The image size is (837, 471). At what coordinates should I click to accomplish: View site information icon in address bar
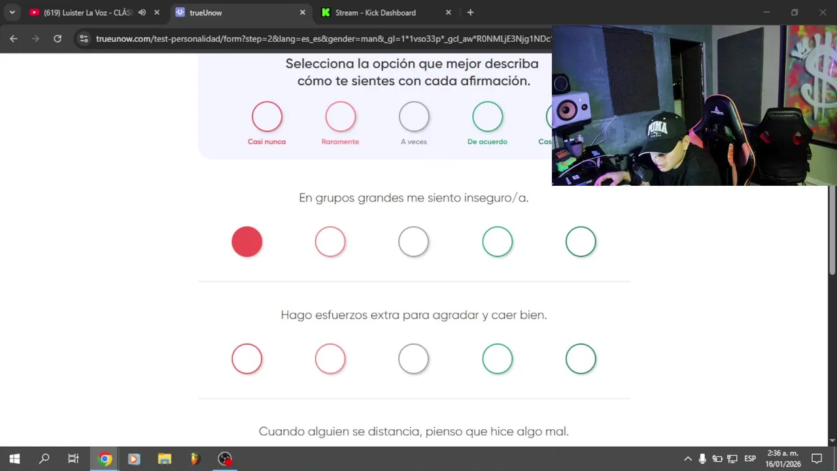point(84,39)
